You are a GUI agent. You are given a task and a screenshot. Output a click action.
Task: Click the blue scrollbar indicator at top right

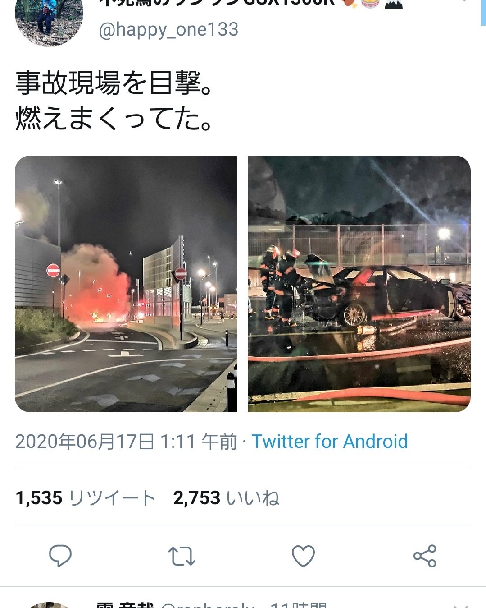click(483, 13)
